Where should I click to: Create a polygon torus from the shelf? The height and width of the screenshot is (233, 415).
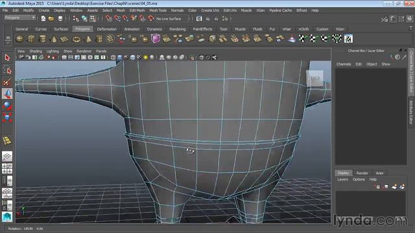(x=77, y=39)
